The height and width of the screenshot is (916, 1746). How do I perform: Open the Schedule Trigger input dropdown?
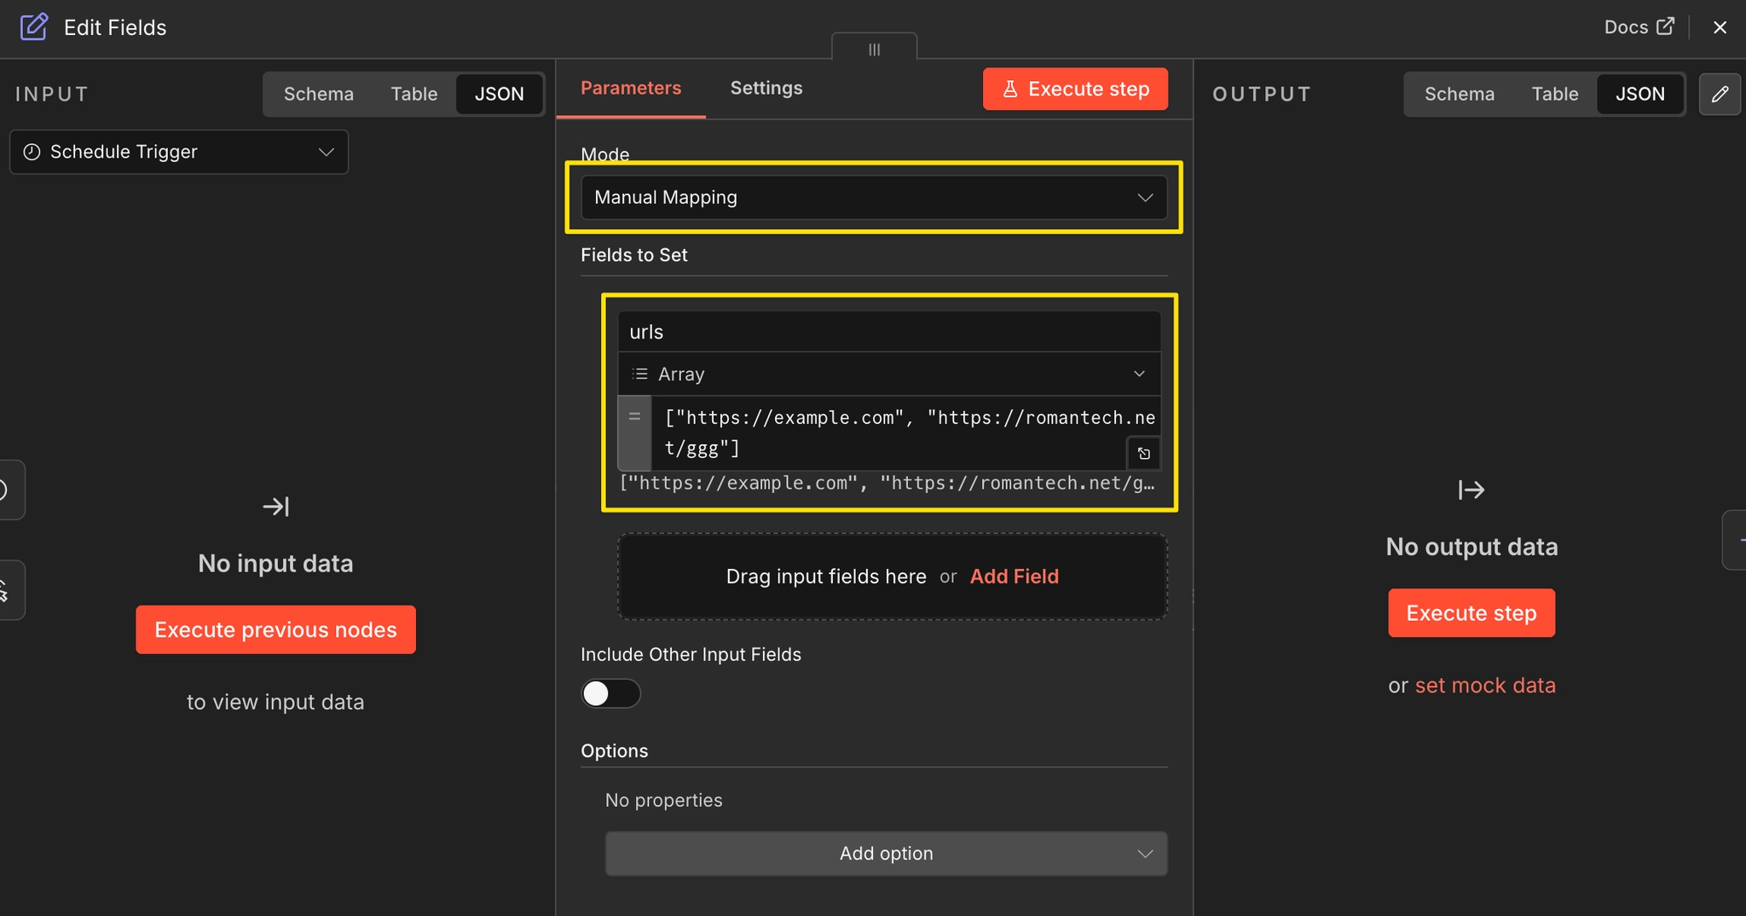179,152
